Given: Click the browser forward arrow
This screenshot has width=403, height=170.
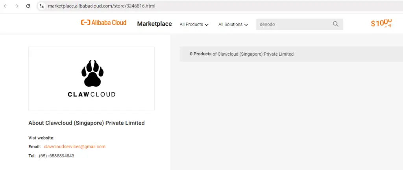Looking at the screenshot, I should pos(17,6).
